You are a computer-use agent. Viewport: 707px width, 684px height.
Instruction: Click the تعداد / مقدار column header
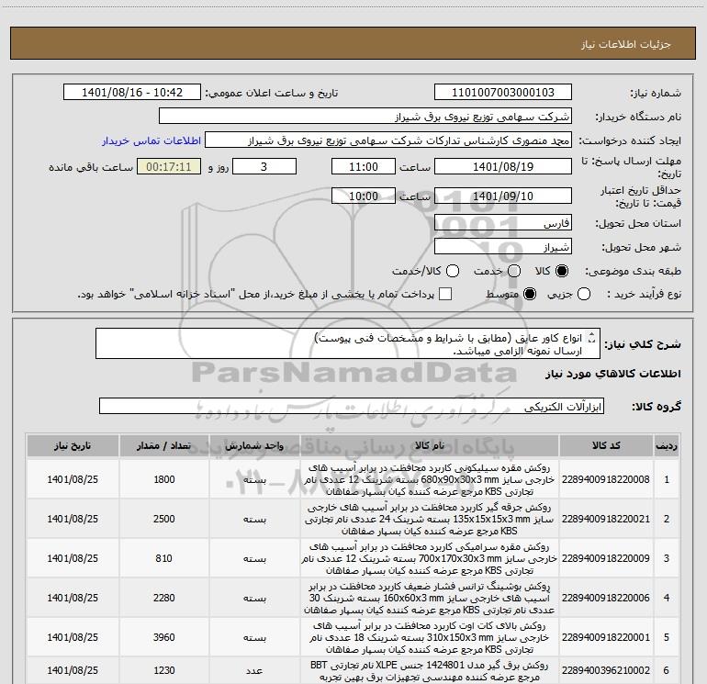(163, 446)
